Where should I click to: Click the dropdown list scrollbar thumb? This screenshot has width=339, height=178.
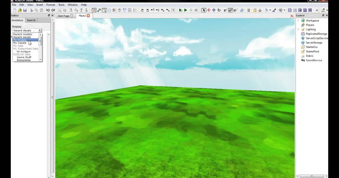coord(40,40)
